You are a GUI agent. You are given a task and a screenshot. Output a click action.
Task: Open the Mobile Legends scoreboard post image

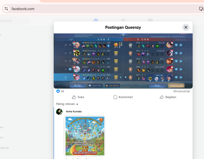click(x=123, y=61)
